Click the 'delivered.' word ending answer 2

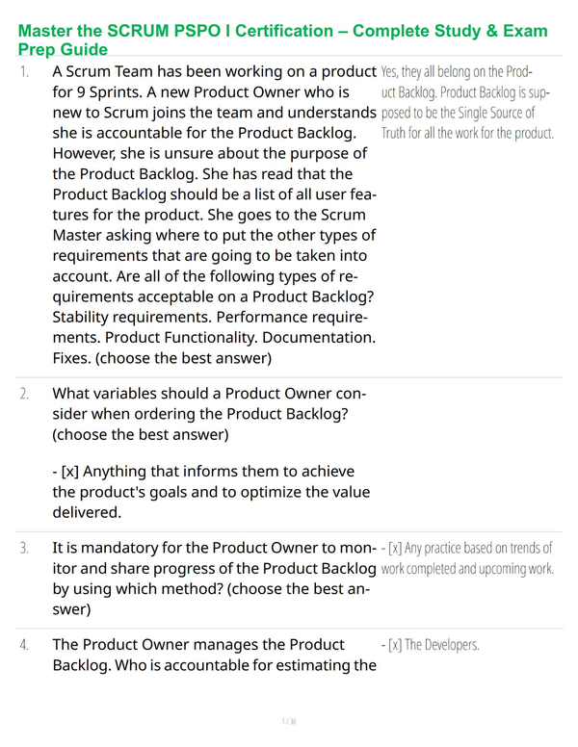pos(87,513)
